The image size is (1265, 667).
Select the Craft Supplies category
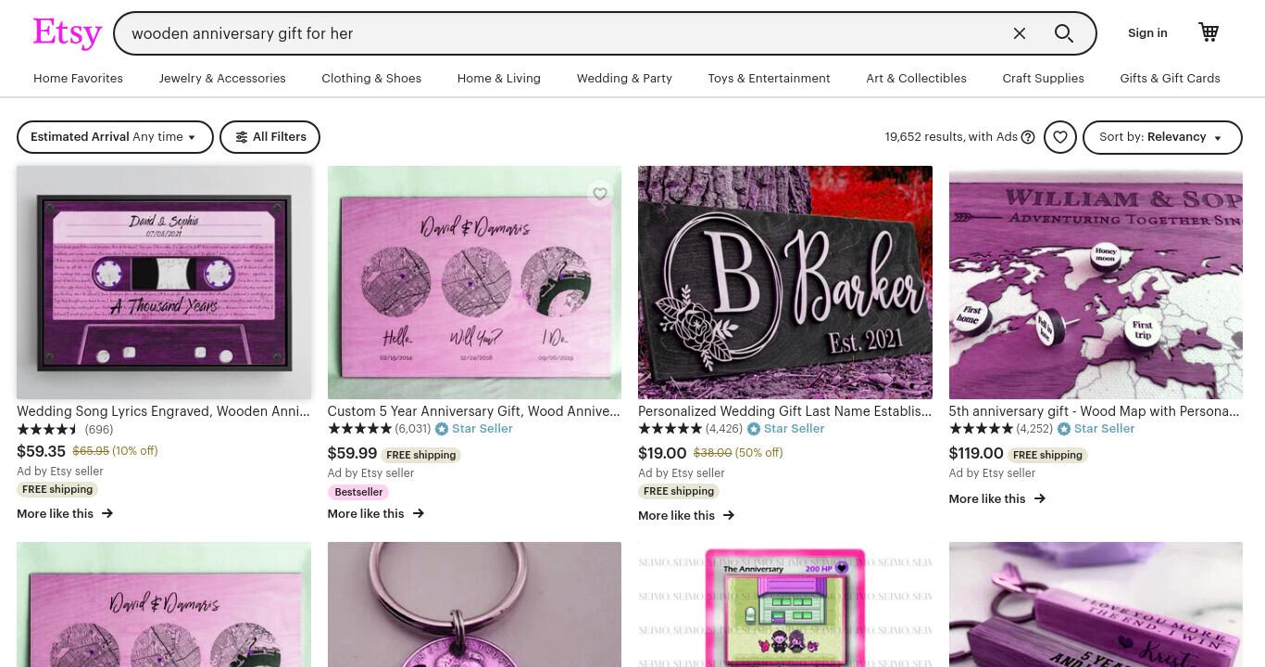click(1043, 79)
